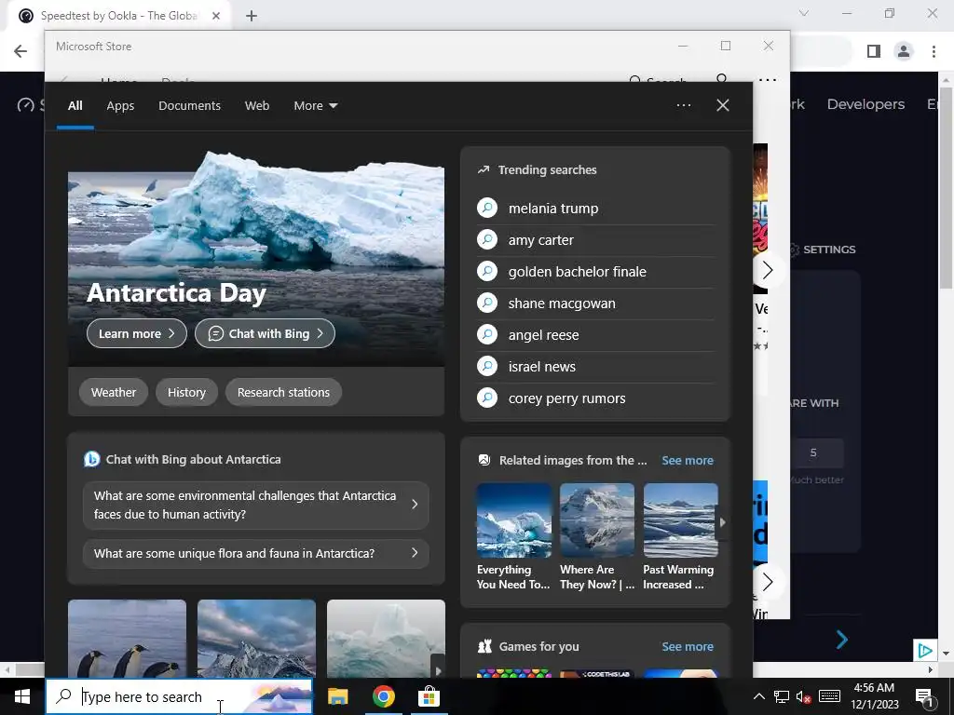954x715 pixels.
Task: Open the Windows Start menu
Action: pos(22,696)
